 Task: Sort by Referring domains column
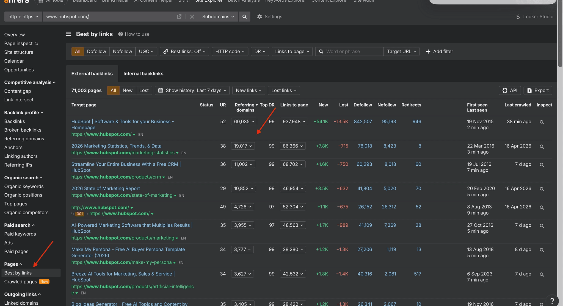point(246,107)
